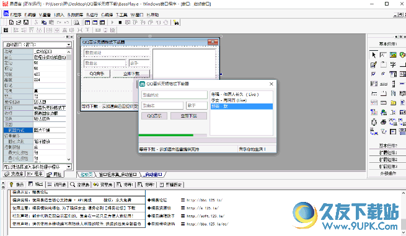Open the event handler subroutine dropdown
The height and width of the screenshot is (236, 406).
click(x=69, y=167)
